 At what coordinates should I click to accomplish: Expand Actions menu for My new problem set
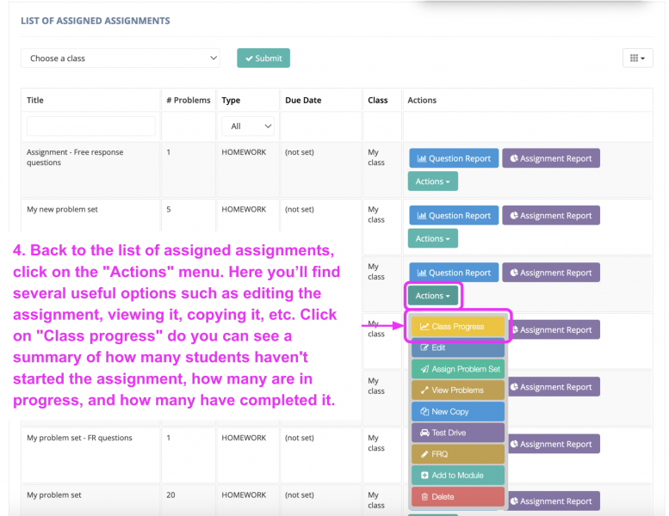coord(432,238)
